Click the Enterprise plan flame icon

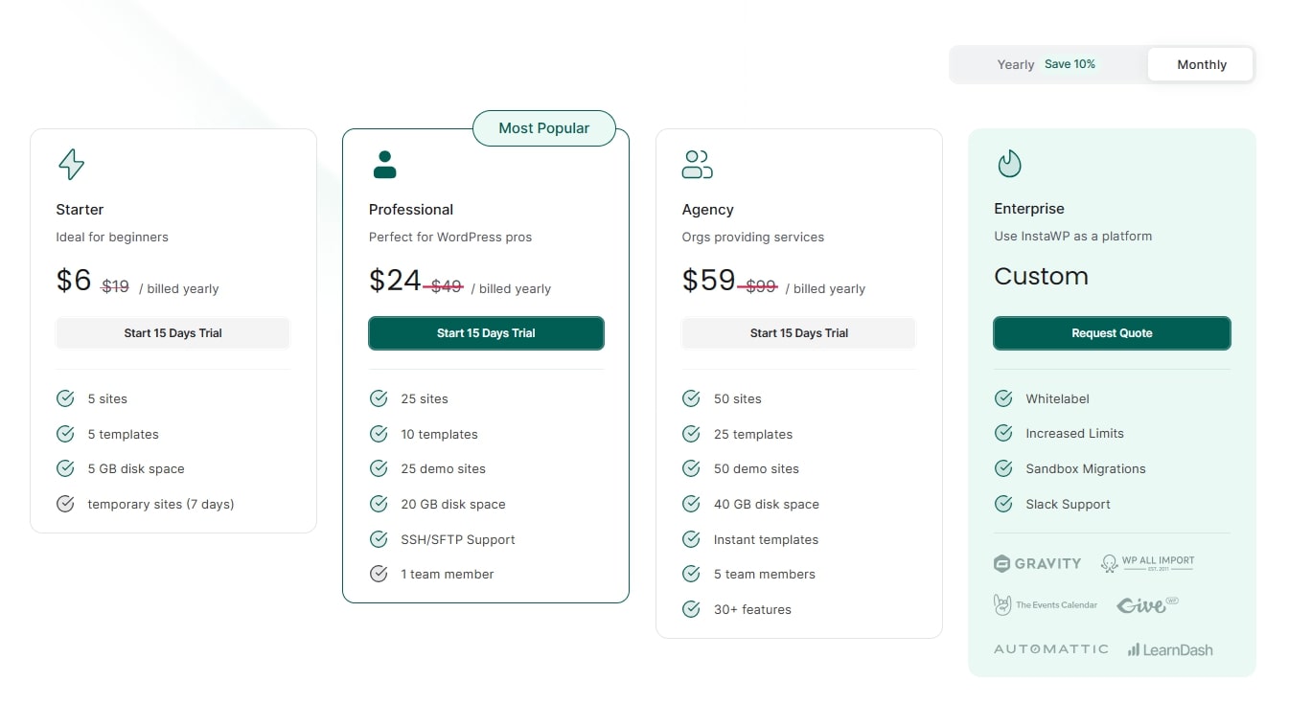[x=1009, y=164]
